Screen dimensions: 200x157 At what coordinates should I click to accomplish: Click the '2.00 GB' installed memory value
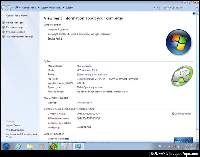click(x=81, y=83)
